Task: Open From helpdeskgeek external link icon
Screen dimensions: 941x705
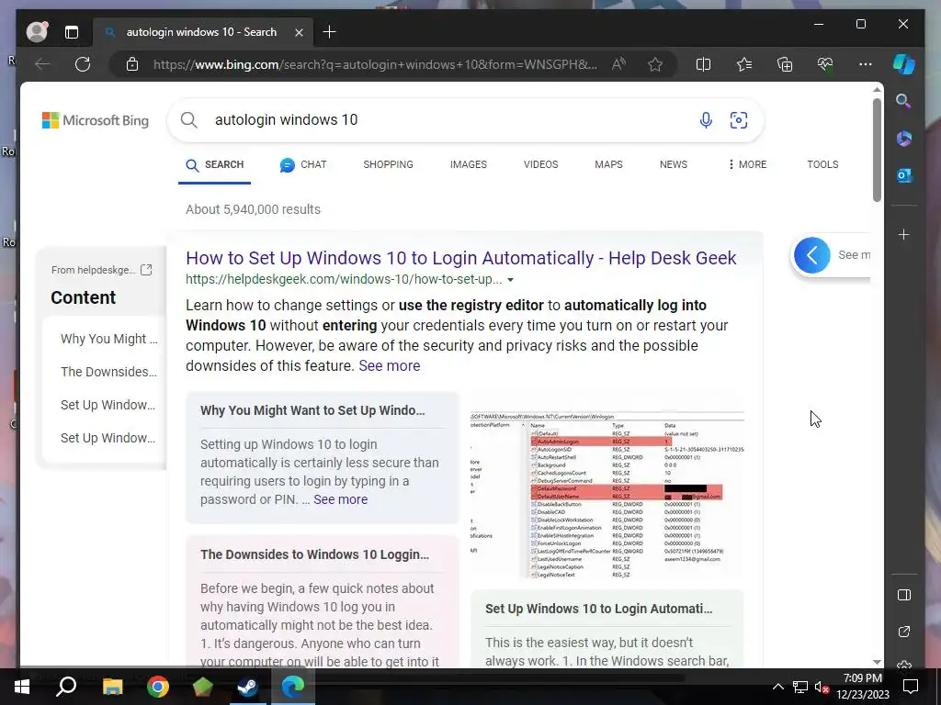Action: pyautogui.click(x=146, y=270)
